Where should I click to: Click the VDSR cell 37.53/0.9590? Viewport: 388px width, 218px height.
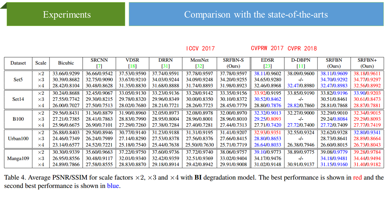coord(132,73)
